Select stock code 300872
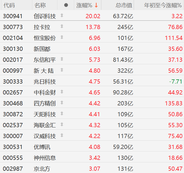The image size is (184, 173). click(13, 114)
